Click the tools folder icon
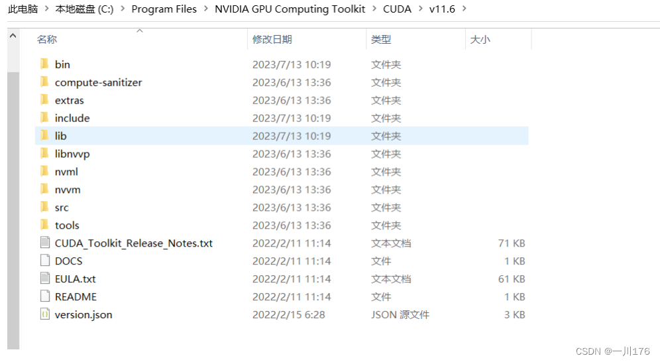Image resolution: width=660 pixels, height=362 pixels. 44,225
